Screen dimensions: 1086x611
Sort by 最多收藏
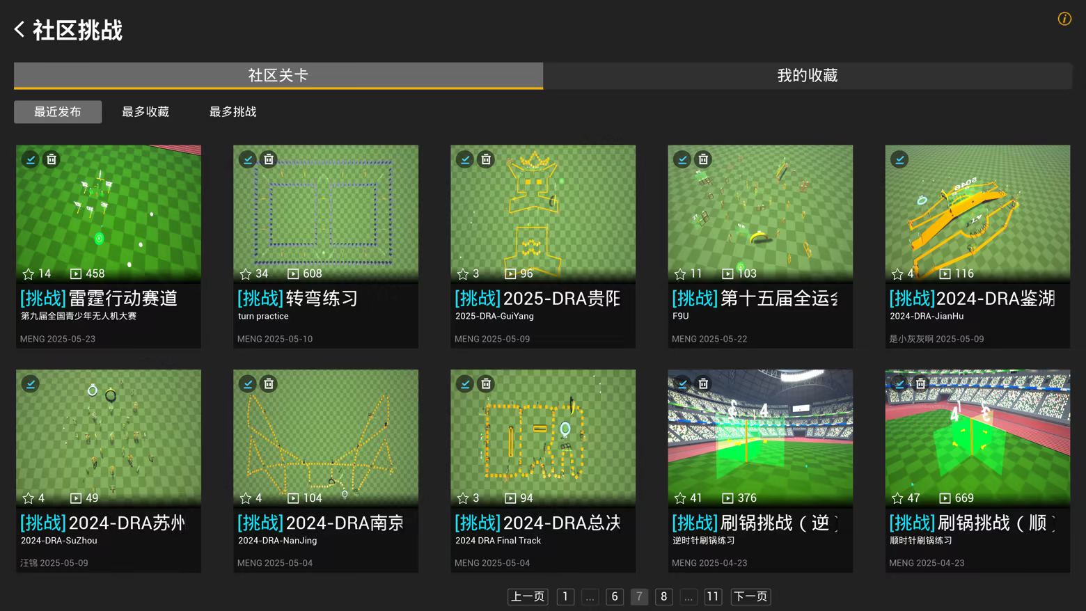145,111
